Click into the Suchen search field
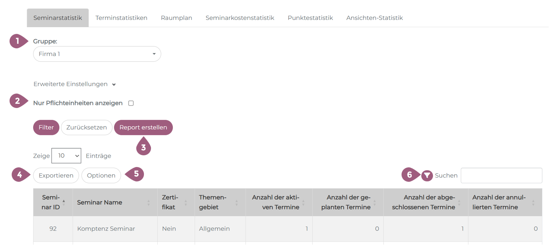The height and width of the screenshot is (251, 549). [x=501, y=175]
